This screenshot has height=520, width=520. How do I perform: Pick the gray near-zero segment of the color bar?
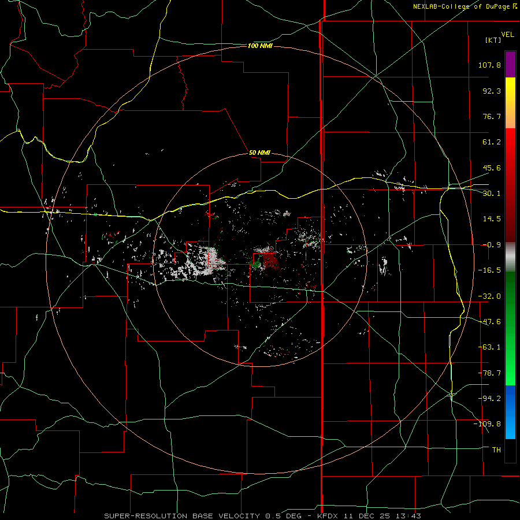(510, 257)
